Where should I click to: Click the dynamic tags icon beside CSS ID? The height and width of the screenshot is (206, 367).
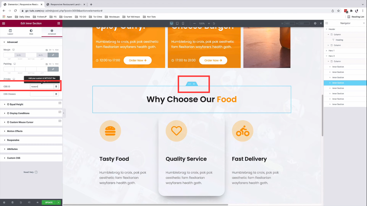56,87
